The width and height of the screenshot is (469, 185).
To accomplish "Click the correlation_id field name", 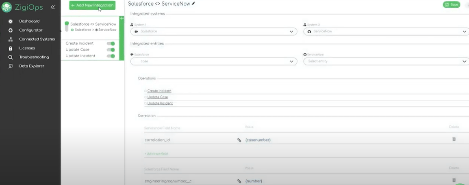I will pos(157,140).
